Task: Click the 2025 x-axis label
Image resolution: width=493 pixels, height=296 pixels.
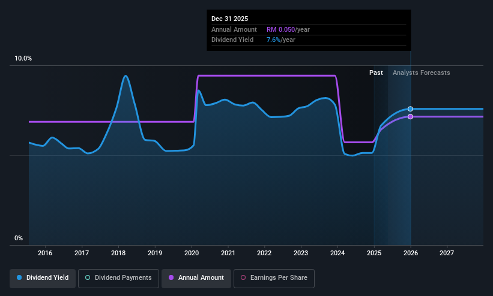Action: coord(374,253)
